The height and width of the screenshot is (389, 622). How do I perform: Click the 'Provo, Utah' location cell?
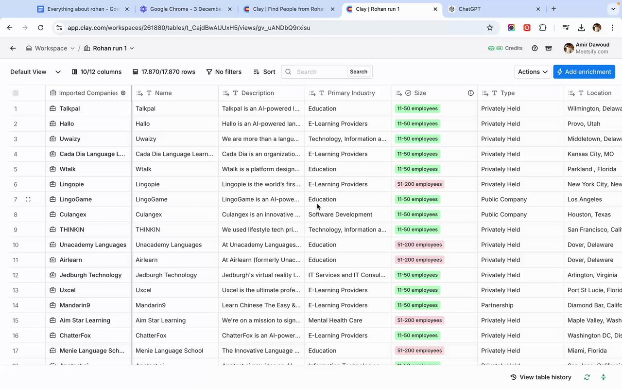(x=593, y=124)
